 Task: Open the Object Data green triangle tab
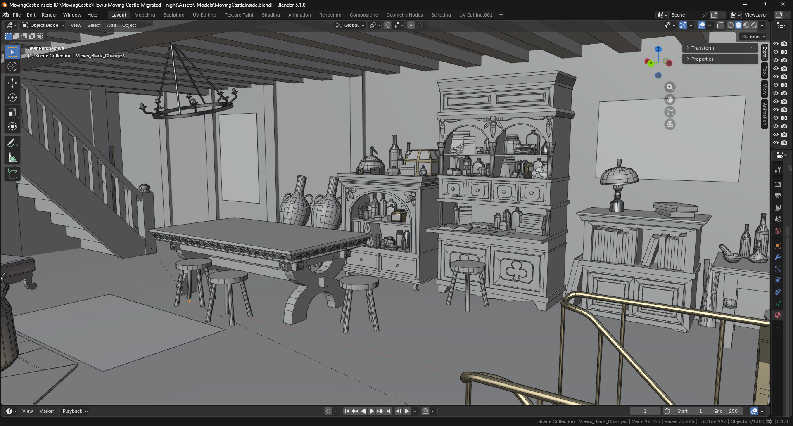[x=778, y=303]
